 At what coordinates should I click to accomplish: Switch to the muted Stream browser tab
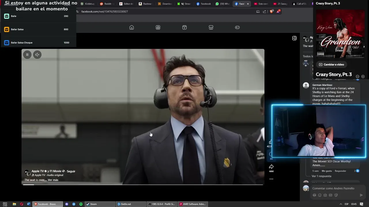[x=184, y=4]
